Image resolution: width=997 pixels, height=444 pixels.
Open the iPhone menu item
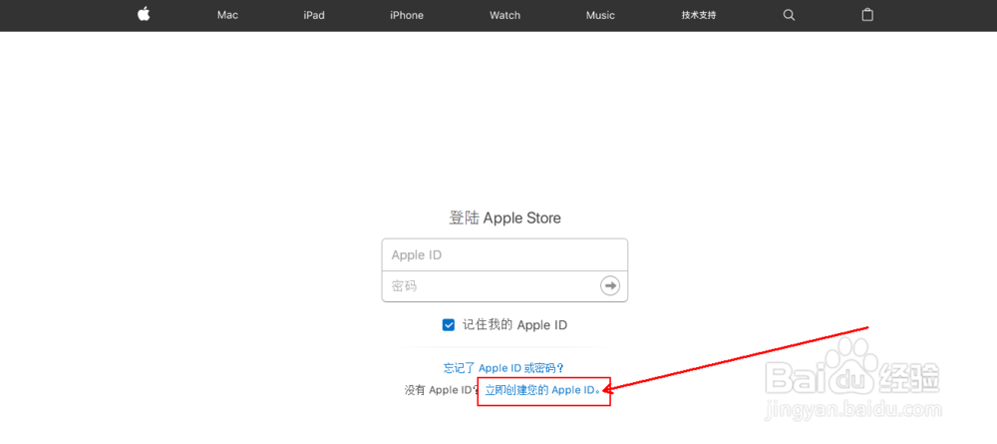407,15
